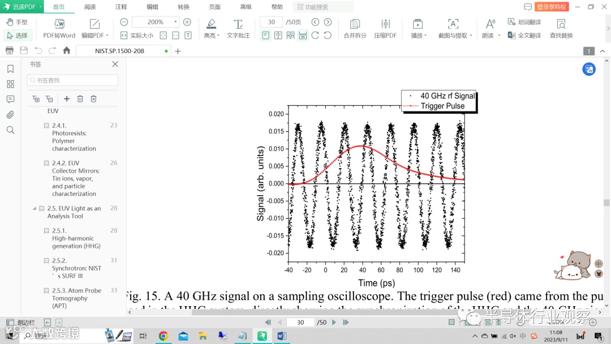Open the attachments paperclip panel

point(11,114)
